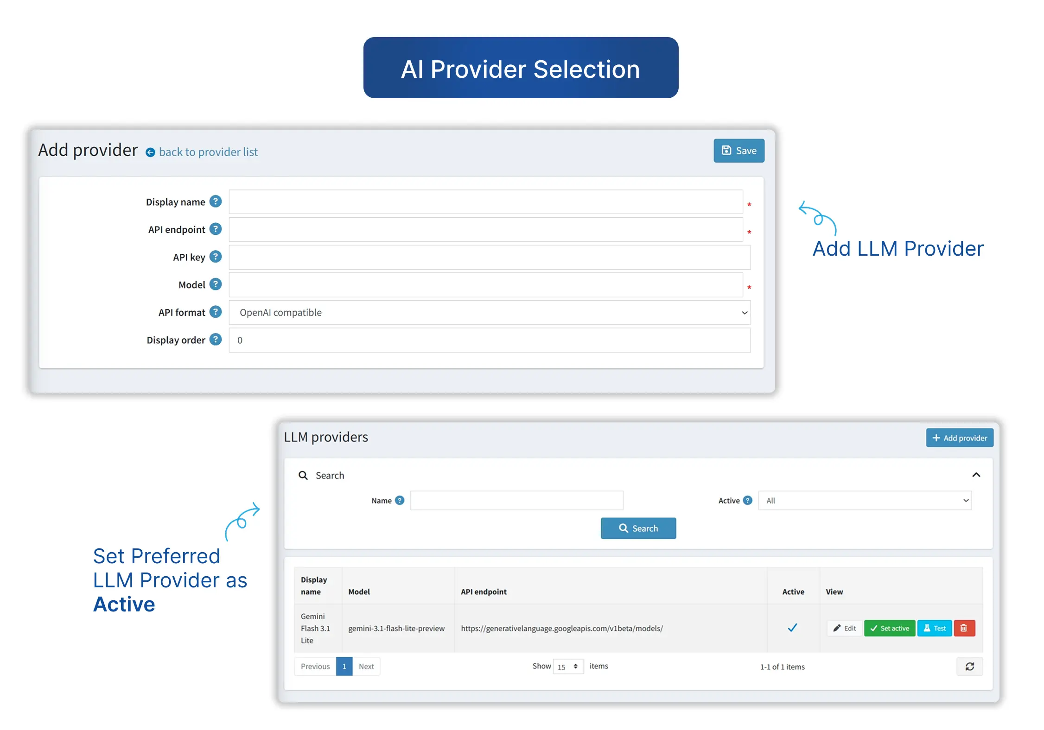Go to Previous page
The image size is (1044, 730).
(315, 667)
